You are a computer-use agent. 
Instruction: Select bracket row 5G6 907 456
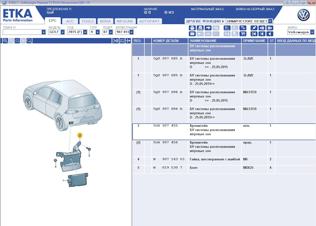(224, 148)
